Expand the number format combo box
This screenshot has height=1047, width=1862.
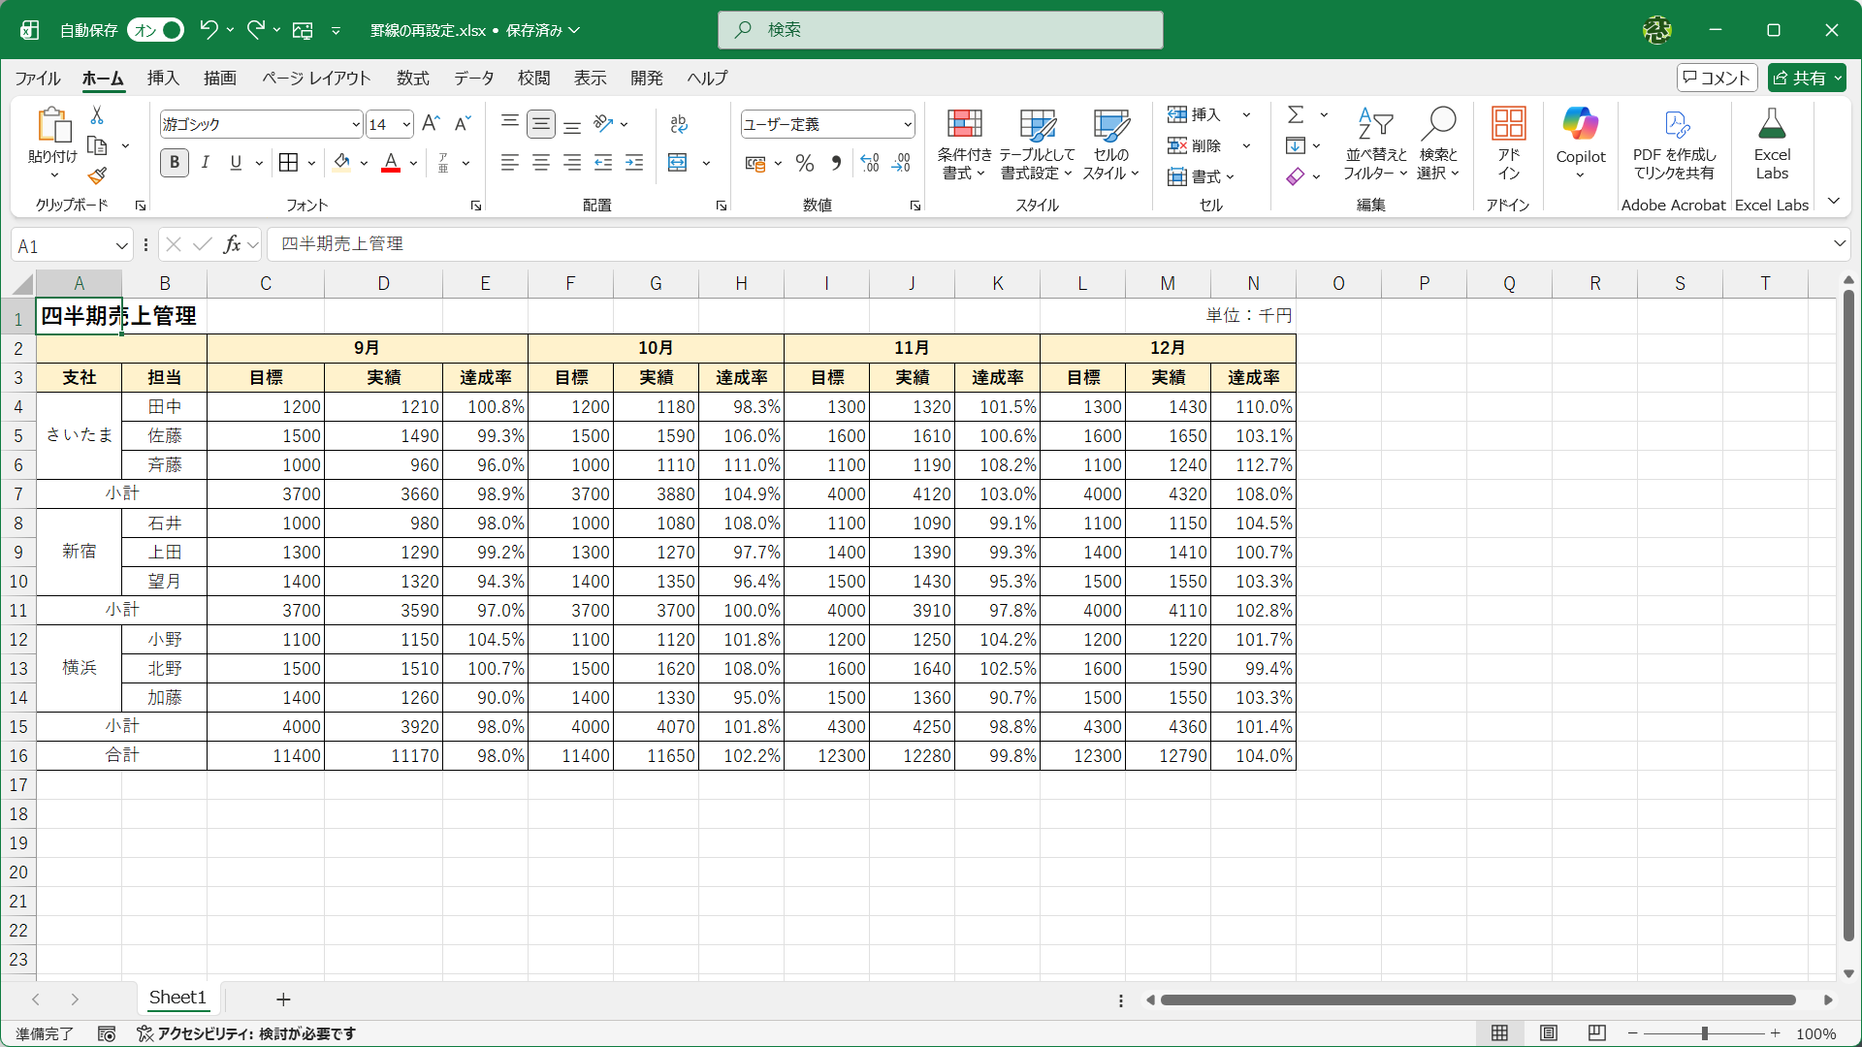pyautogui.click(x=908, y=125)
